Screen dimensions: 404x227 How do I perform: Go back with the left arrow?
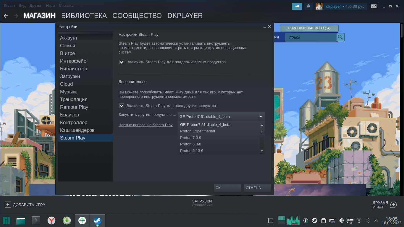coord(6,16)
